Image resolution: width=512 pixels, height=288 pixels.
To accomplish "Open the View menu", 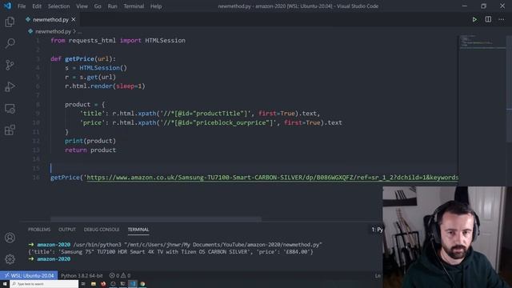I will pyautogui.click(x=82, y=6).
